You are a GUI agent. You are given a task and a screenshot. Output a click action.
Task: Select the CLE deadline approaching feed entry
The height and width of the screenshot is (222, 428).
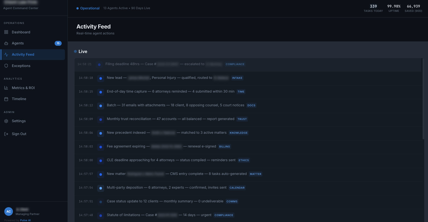pos(171,160)
